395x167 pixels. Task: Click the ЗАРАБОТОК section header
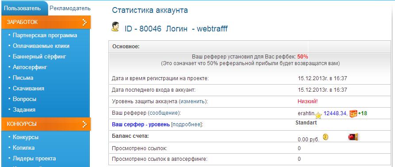tap(46, 22)
